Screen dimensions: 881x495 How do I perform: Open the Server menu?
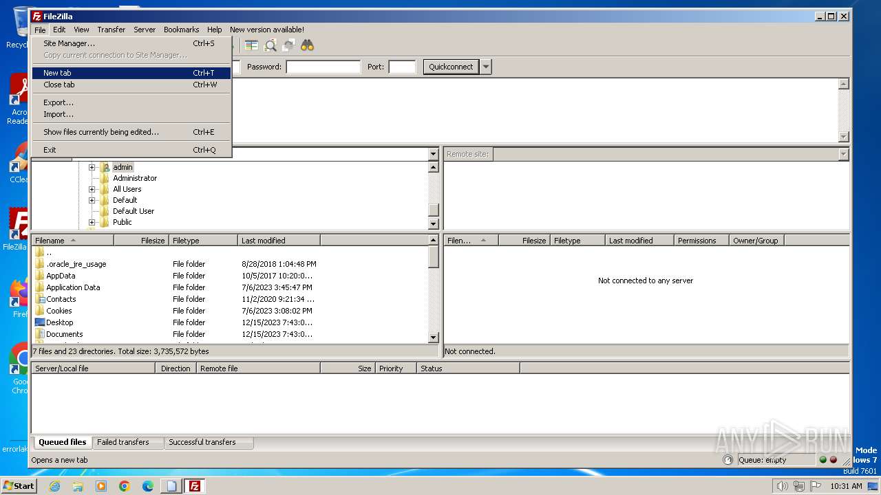(145, 30)
